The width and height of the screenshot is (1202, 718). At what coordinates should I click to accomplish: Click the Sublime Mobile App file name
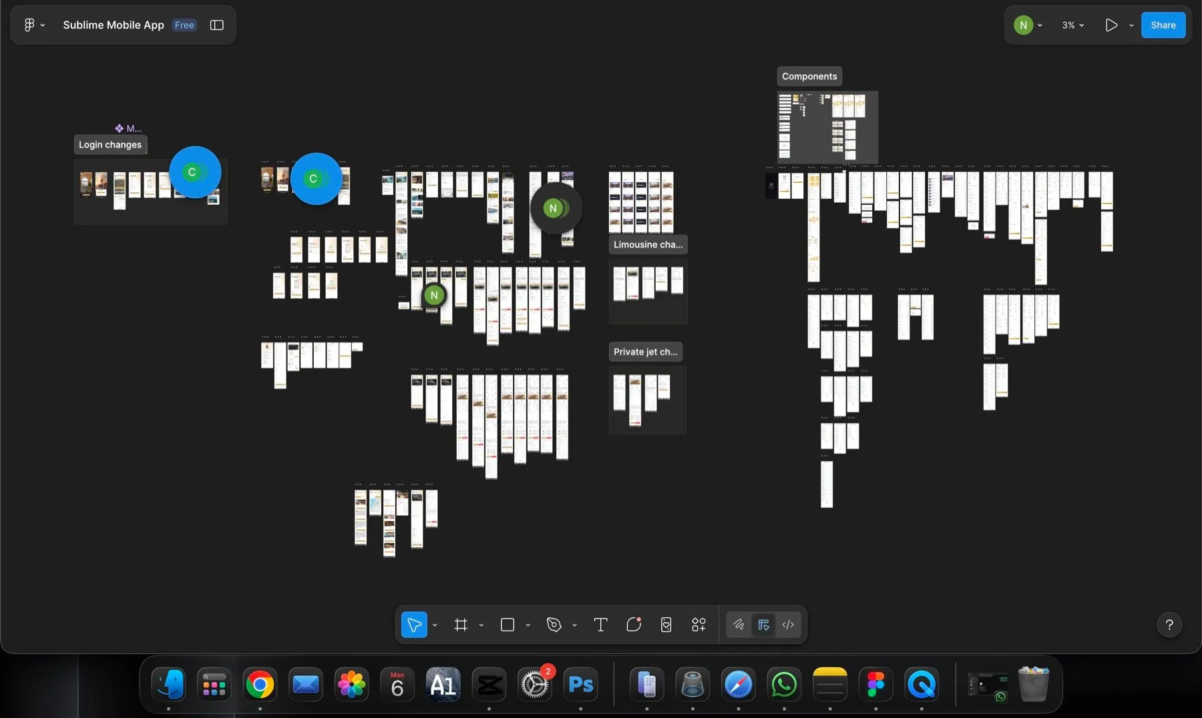pyautogui.click(x=114, y=25)
